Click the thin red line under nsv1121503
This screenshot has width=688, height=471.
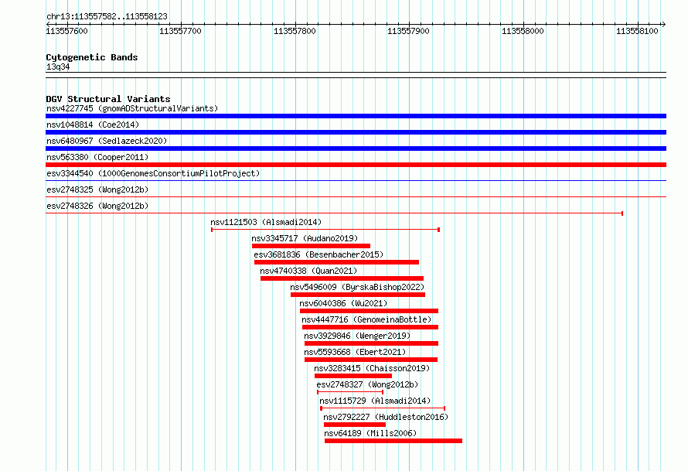click(325, 230)
